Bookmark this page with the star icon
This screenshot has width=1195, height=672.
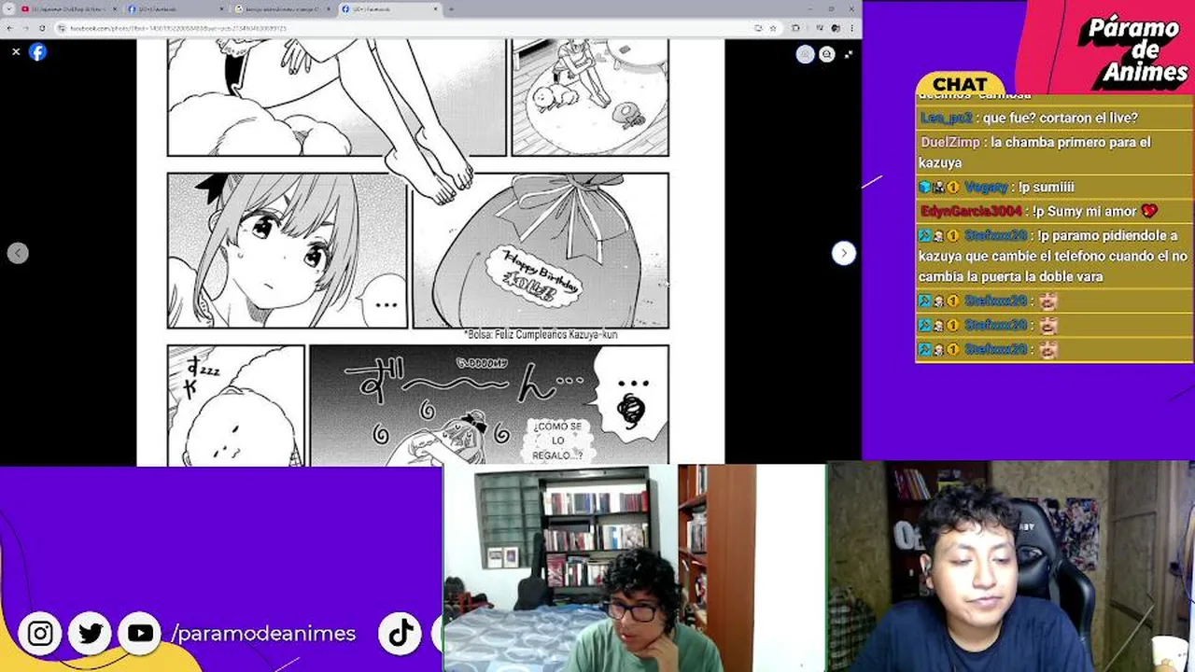click(x=773, y=29)
